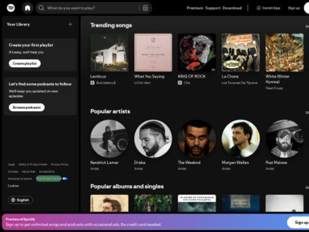Go to Home via house icon
The height and width of the screenshot is (232, 309).
point(28,8)
